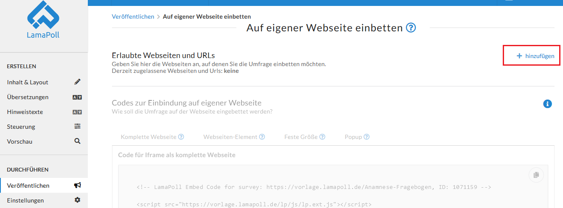Click the LamaPoll Embed Code comment line
The height and width of the screenshot is (208, 563).
pyautogui.click(x=314, y=187)
